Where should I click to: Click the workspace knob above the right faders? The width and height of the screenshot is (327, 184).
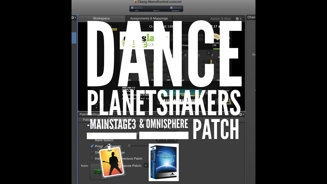[x=209, y=53]
